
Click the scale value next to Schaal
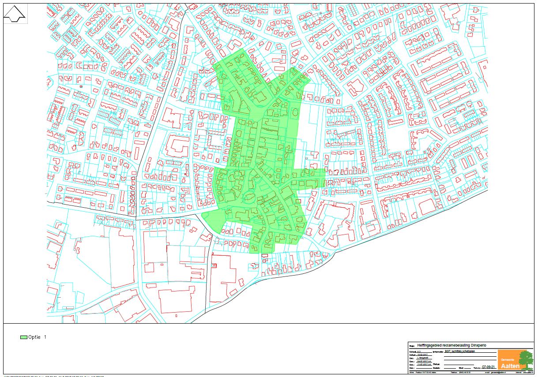(419, 351)
